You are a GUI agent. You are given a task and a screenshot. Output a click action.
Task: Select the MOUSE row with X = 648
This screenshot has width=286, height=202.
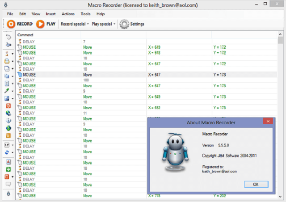pyautogui.click(x=147, y=53)
